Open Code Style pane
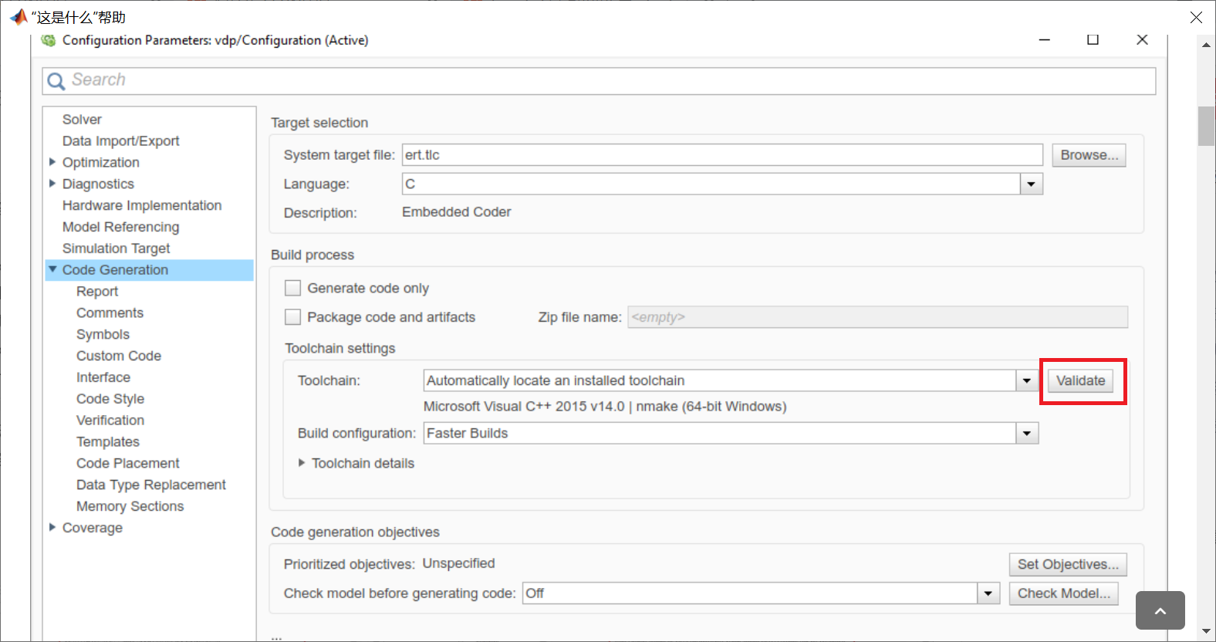This screenshot has width=1216, height=642. coord(110,399)
